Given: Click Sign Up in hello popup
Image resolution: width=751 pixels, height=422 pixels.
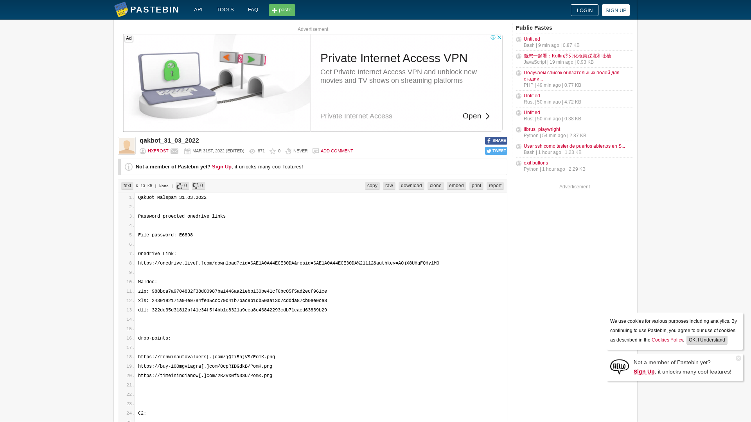Looking at the screenshot, I should pos(644,372).
